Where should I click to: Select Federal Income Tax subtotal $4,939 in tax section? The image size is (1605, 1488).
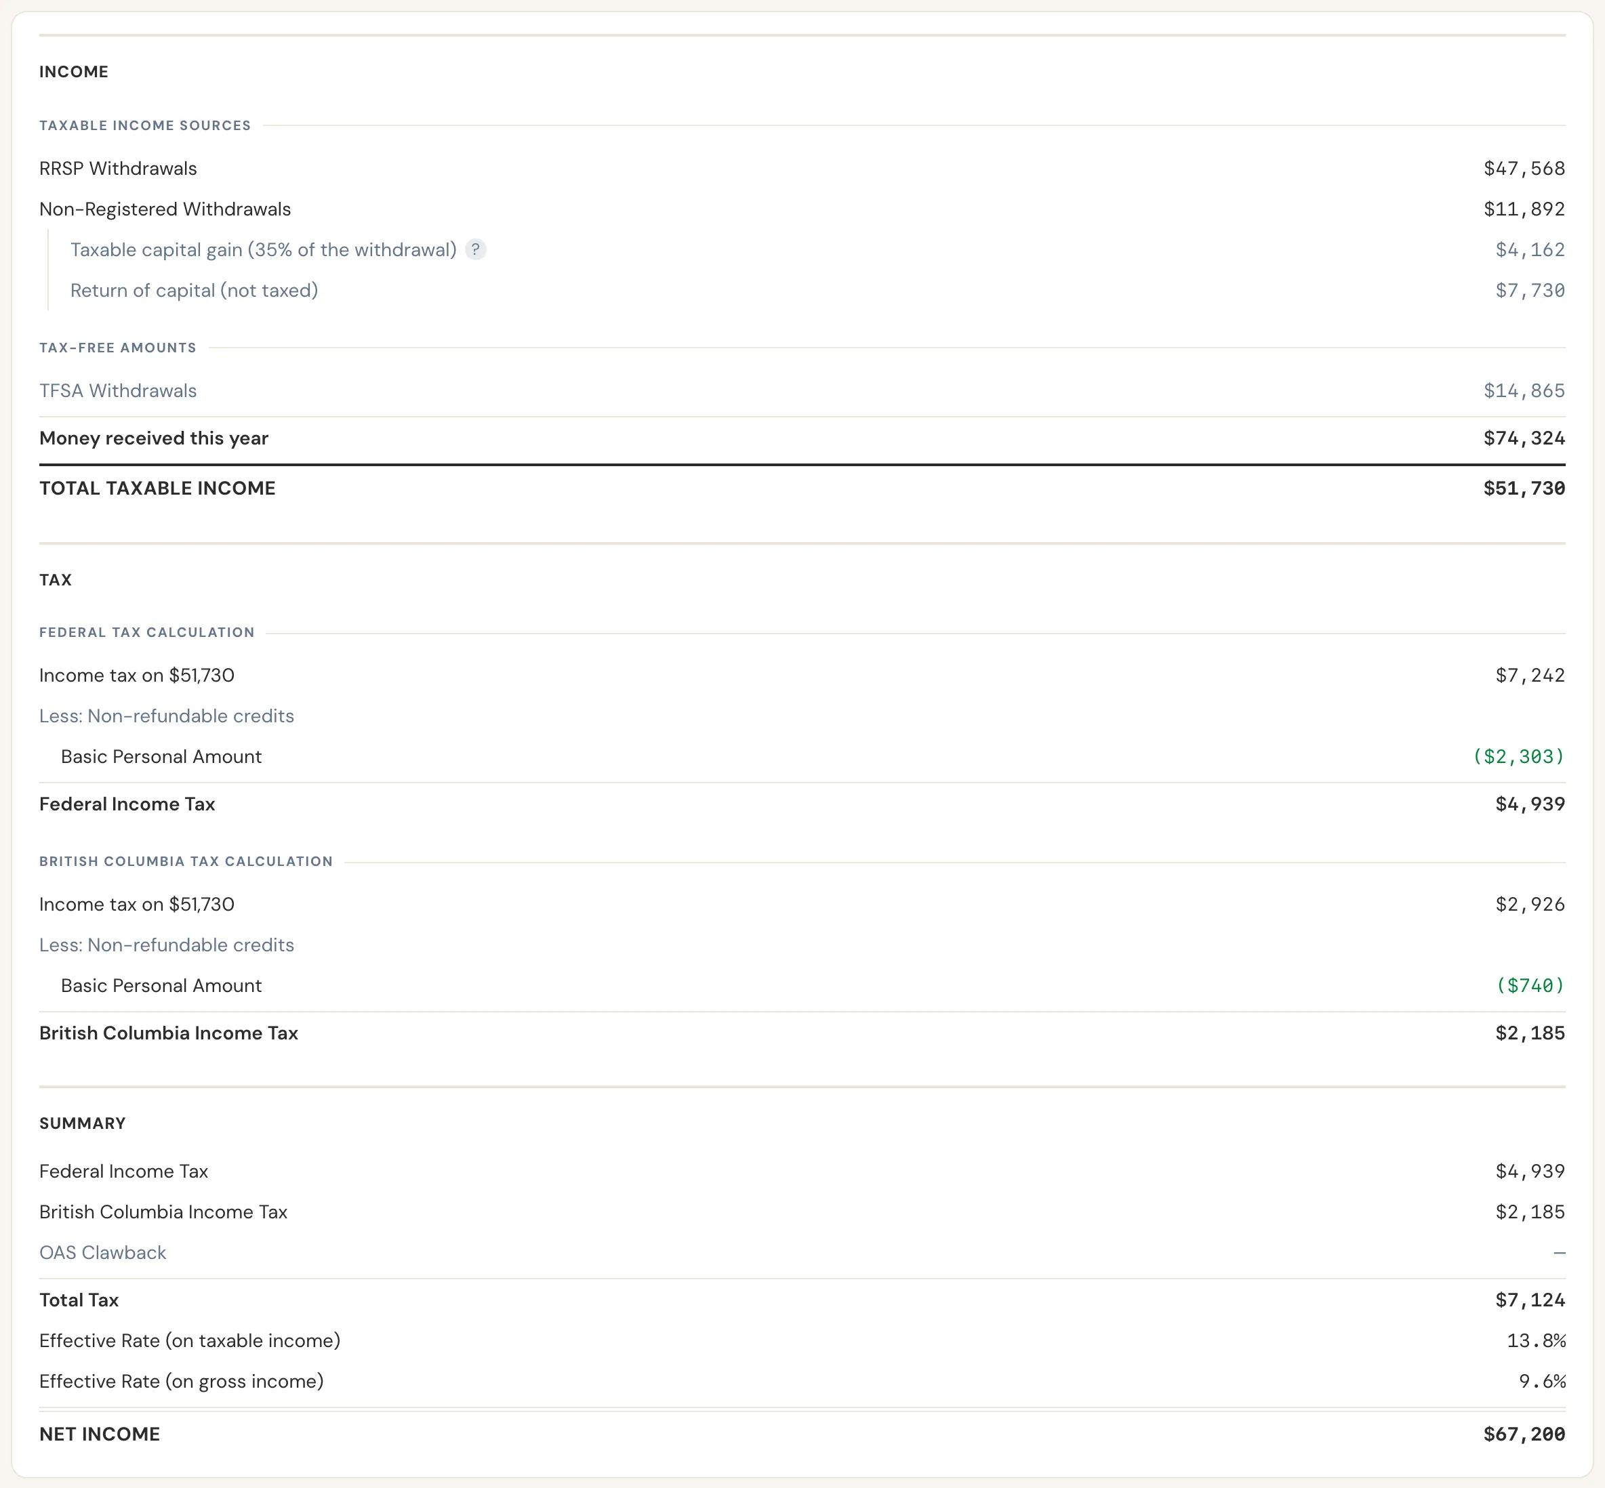pos(1530,804)
